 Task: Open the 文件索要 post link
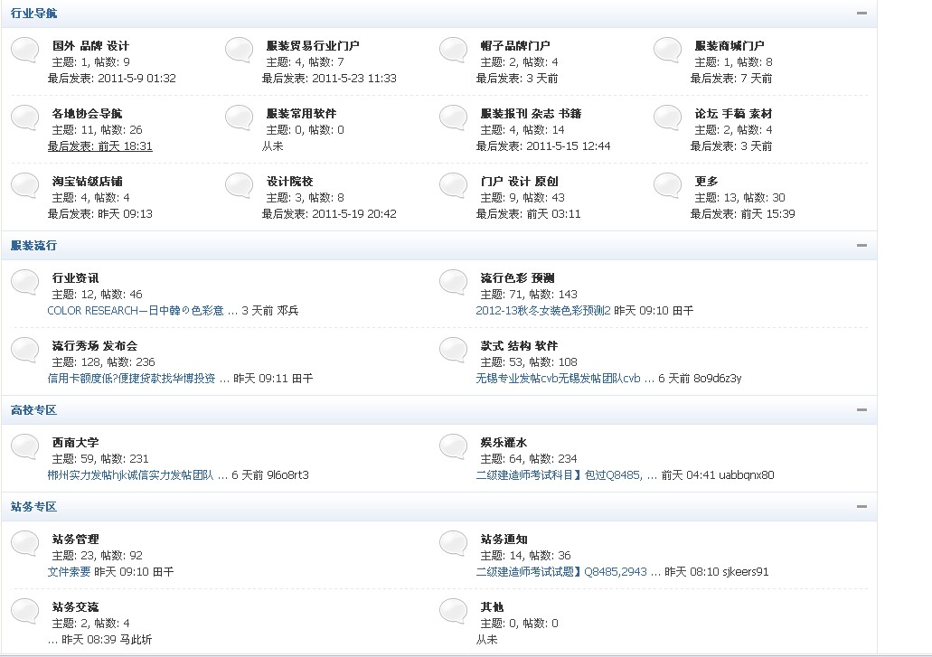(69, 572)
